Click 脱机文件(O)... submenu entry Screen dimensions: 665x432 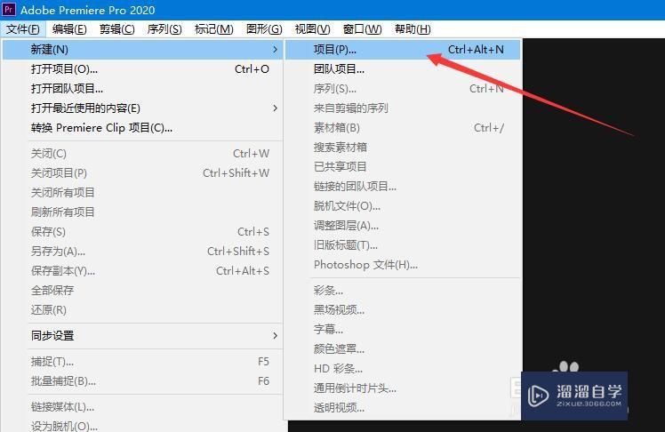point(403,205)
